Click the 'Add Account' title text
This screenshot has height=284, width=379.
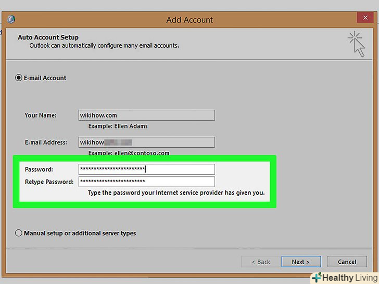point(189,20)
